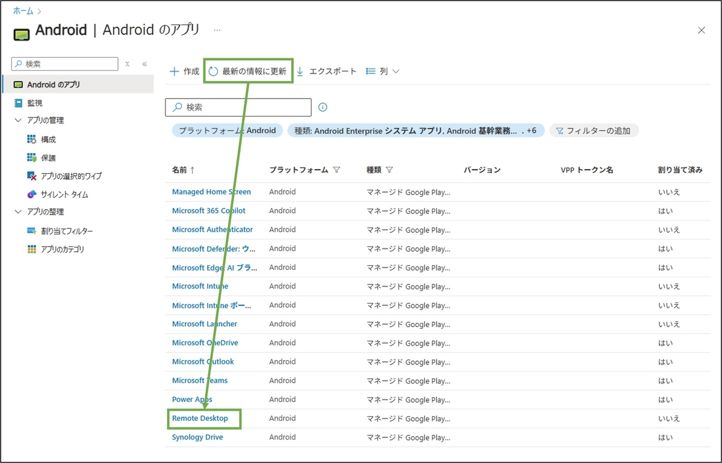Open the Managed Home Screen app

coord(211,192)
